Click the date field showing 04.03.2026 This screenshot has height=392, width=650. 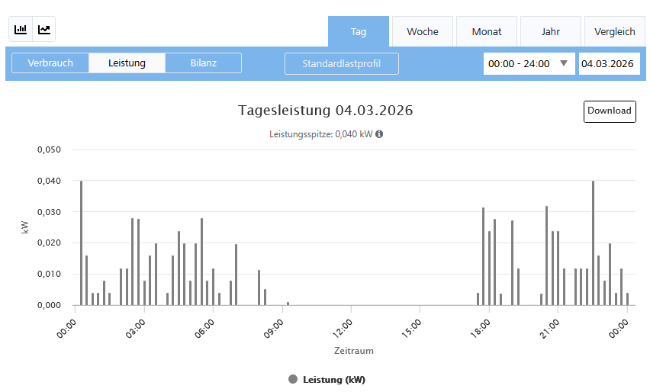tap(608, 64)
